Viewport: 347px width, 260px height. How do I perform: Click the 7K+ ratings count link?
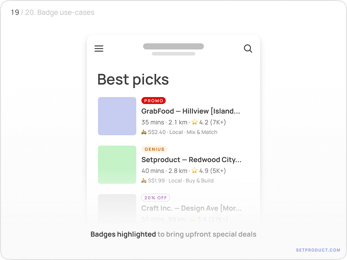(x=219, y=122)
